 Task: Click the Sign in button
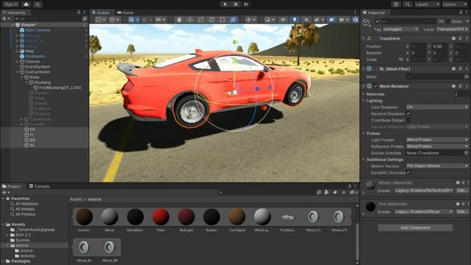(x=11, y=4)
